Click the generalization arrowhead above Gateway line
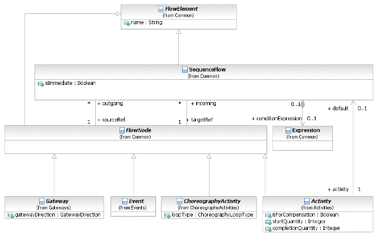The image size is (382, 237). [x=54, y=156]
